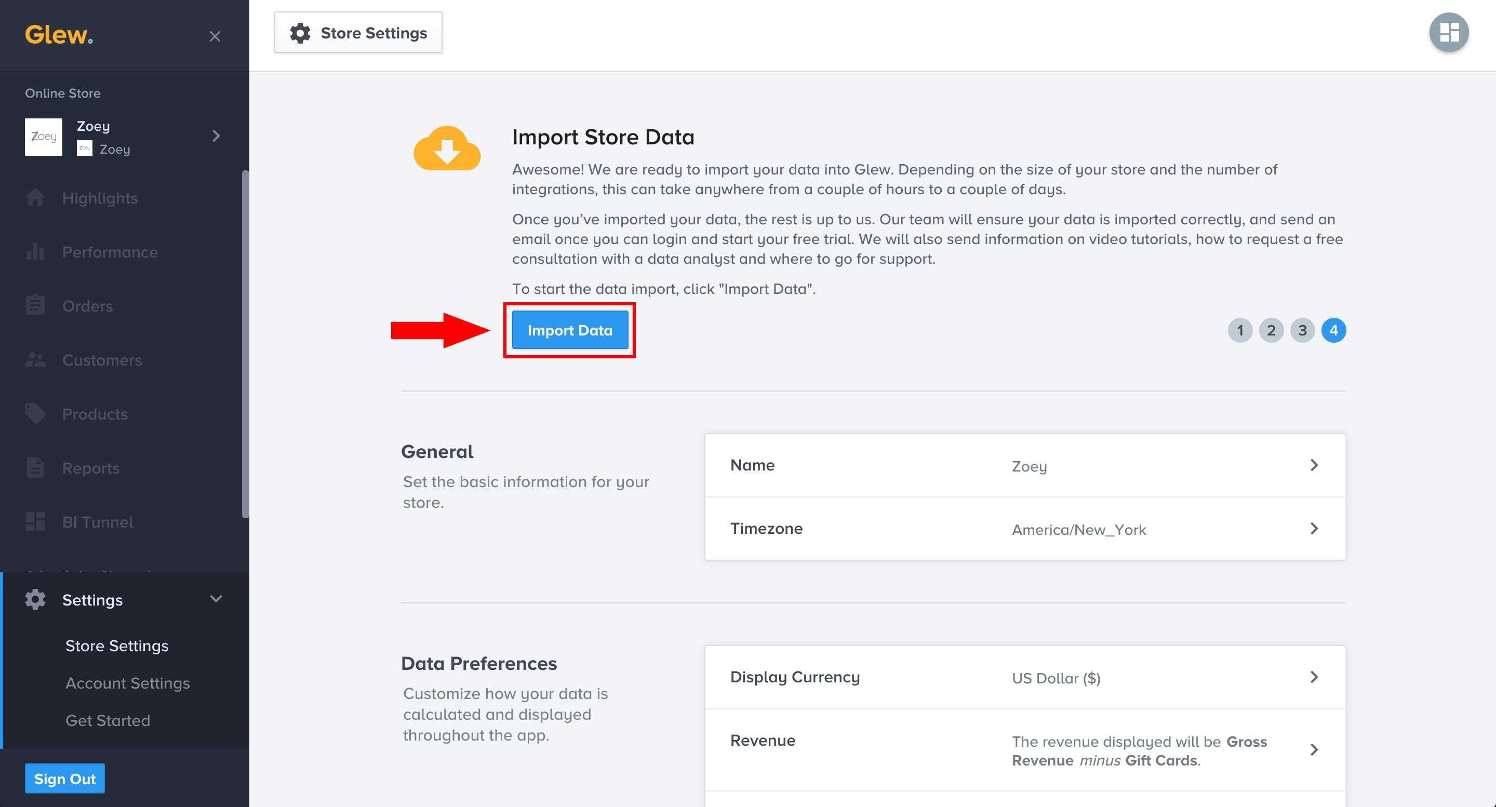This screenshot has width=1496, height=807.
Task: Click the Highlights home icon in sidebar
Action: coord(35,198)
